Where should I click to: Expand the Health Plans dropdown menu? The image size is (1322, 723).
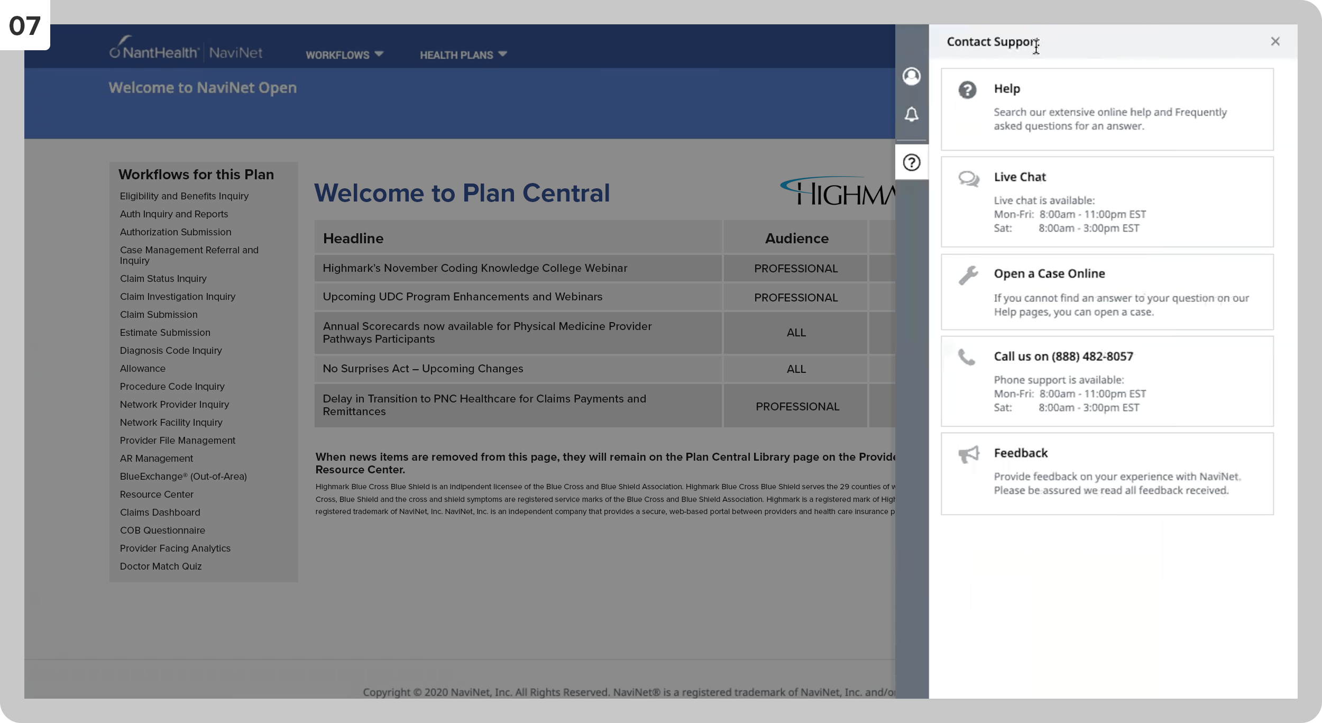pos(463,54)
